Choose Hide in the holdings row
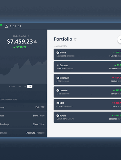This screenshot has width=121, height=160. pyautogui.click(x=42, y=124)
